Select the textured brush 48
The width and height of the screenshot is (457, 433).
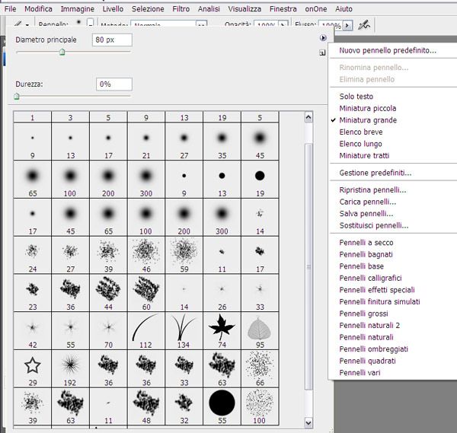(146, 406)
